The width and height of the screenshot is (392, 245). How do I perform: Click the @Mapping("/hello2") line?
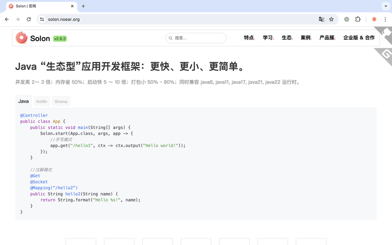pyautogui.click(x=54, y=188)
